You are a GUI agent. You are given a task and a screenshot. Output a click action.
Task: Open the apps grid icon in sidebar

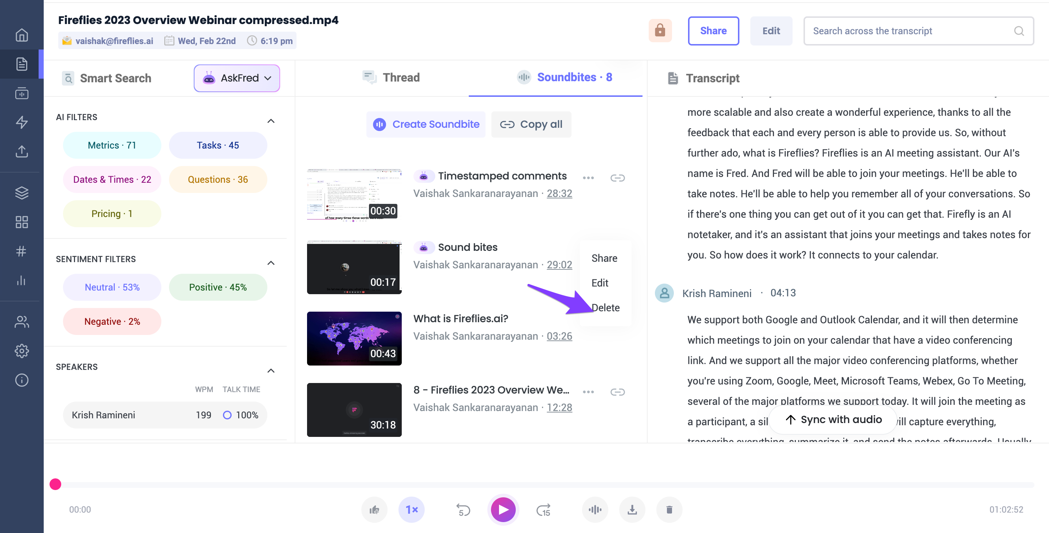tap(21, 222)
